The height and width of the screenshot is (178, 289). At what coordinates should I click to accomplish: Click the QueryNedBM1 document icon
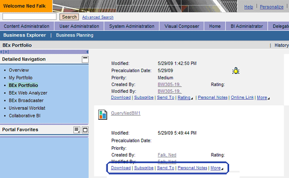click(x=103, y=114)
